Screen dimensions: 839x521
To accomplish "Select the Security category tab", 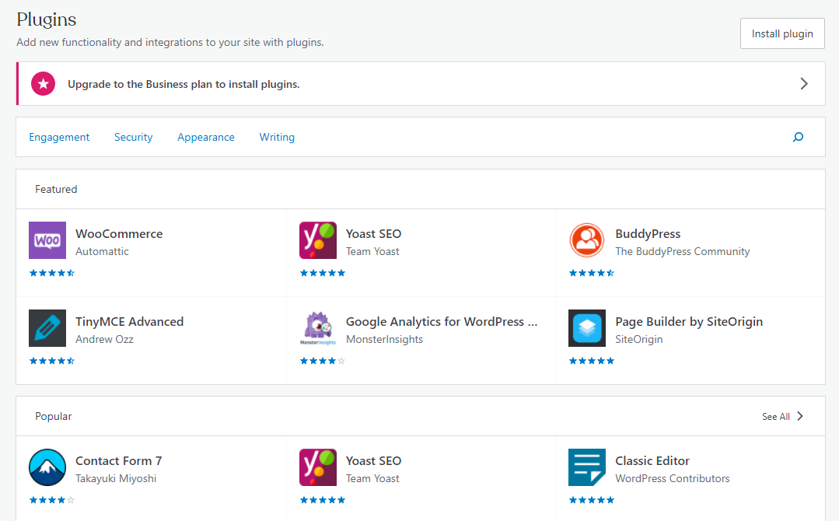I will (134, 138).
